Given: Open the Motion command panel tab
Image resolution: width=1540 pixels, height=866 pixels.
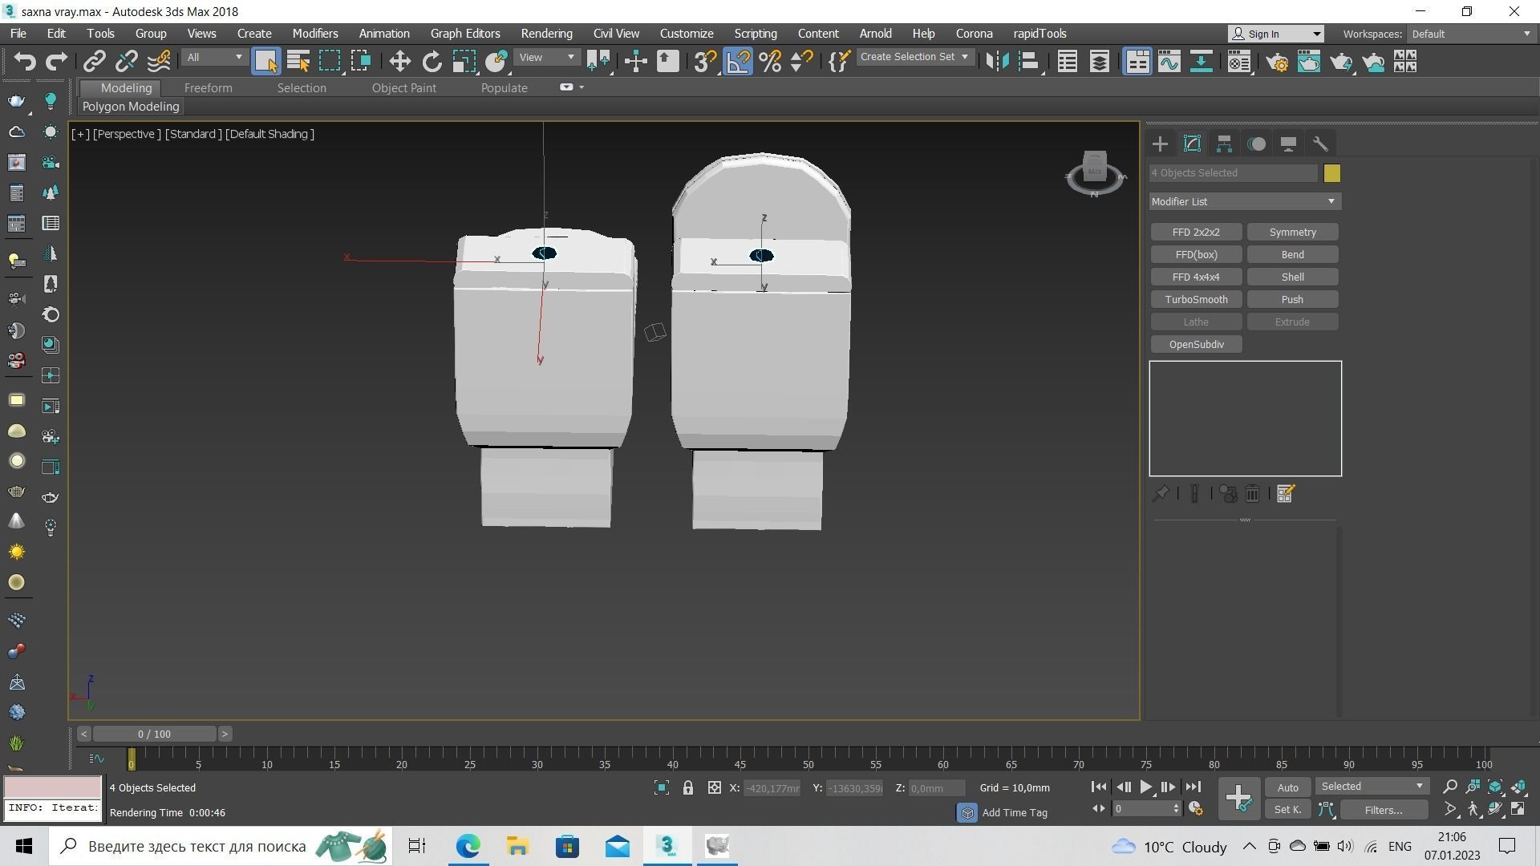Looking at the screenshot, I should click(x=1256, y=144).
